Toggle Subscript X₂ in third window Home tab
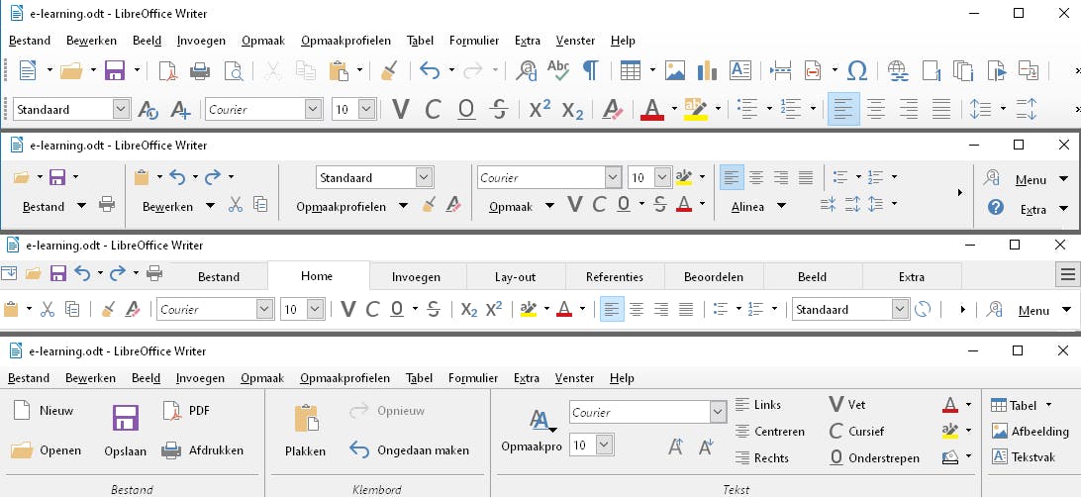This screenshot has width=1081, height=497. [x=469, y=310]
